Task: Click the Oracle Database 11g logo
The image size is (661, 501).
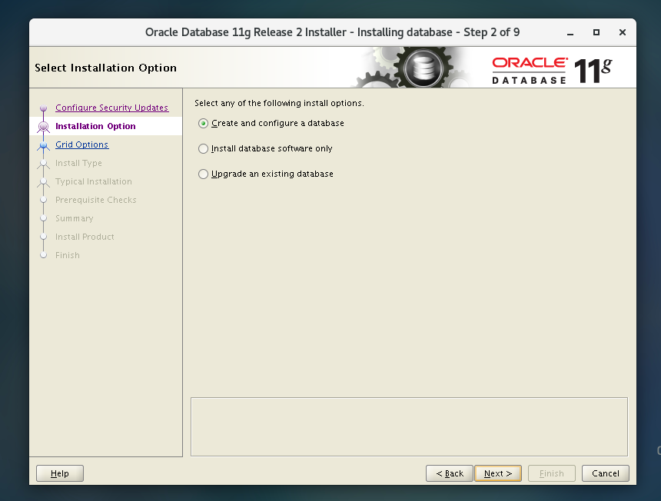Action: tap(551, 71)
